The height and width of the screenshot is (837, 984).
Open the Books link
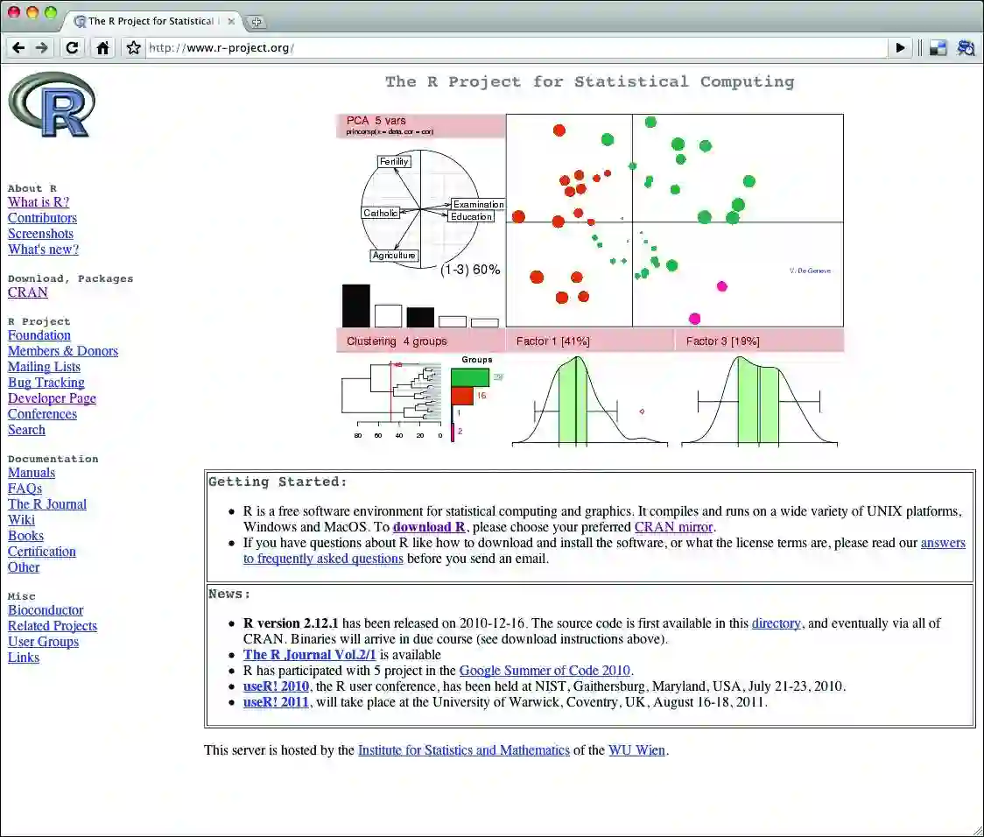pyautogui.click(x=25, y=535)
